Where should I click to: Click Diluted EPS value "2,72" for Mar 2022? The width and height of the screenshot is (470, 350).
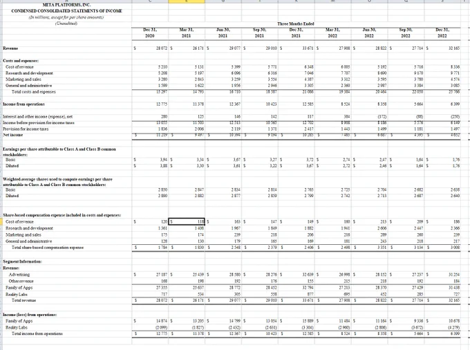(x=346, y=166)
